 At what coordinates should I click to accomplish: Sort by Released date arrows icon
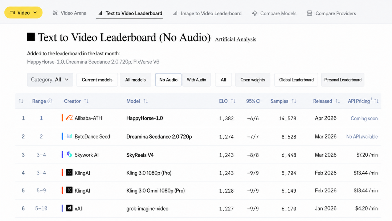(x=338, y=101)
